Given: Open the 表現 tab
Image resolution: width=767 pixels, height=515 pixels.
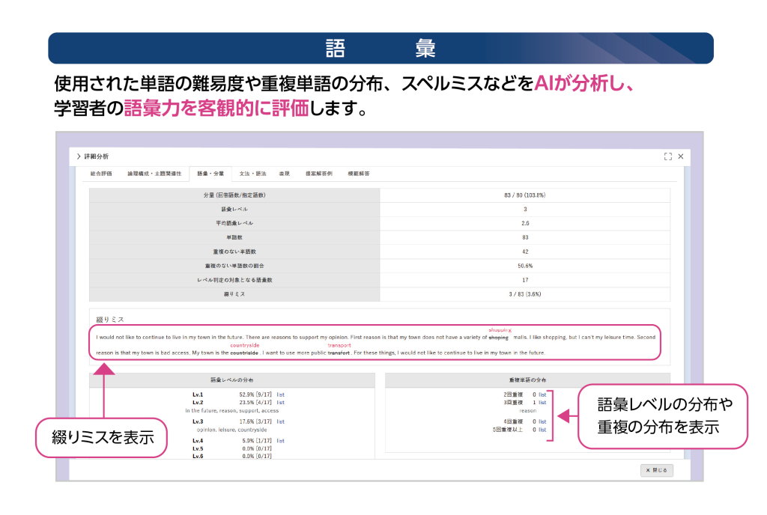Looking at the screenshot, I should [285, 174].
